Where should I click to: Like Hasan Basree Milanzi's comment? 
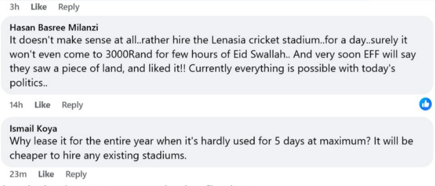(42, 105)
